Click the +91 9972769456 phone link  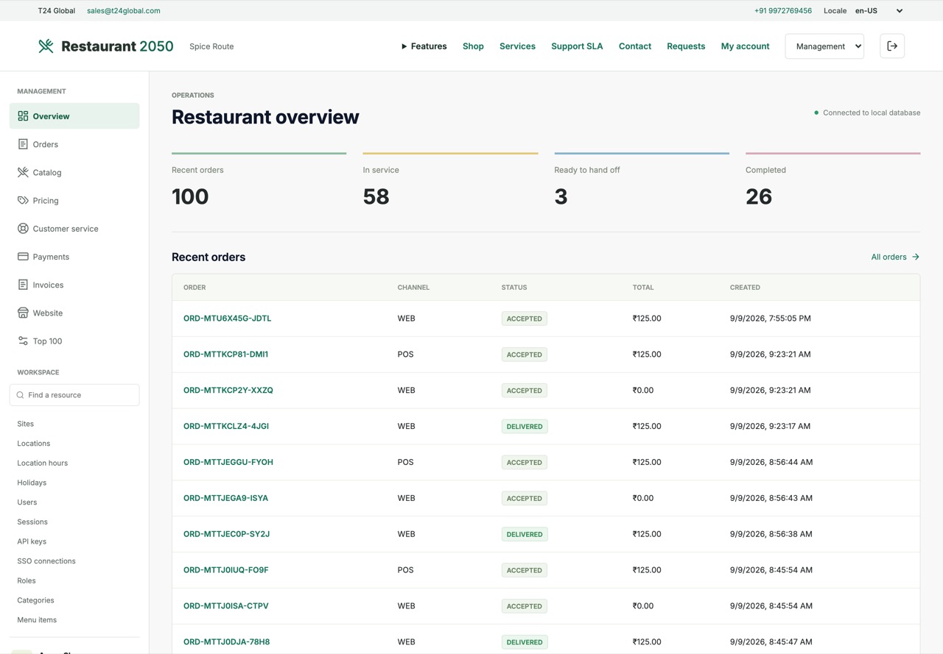pos(783,11)
